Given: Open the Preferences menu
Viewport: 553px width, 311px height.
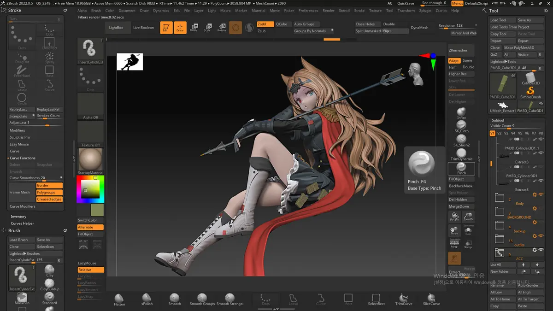Looking at the screenshot, I should [308, 11].
